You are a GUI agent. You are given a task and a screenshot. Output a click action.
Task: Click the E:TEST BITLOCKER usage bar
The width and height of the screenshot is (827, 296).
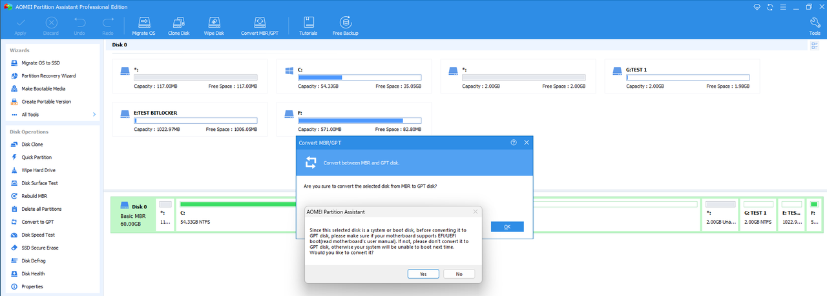coord(196,121)
